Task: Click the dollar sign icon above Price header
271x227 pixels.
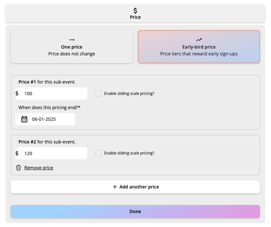Action: point(135,11)
